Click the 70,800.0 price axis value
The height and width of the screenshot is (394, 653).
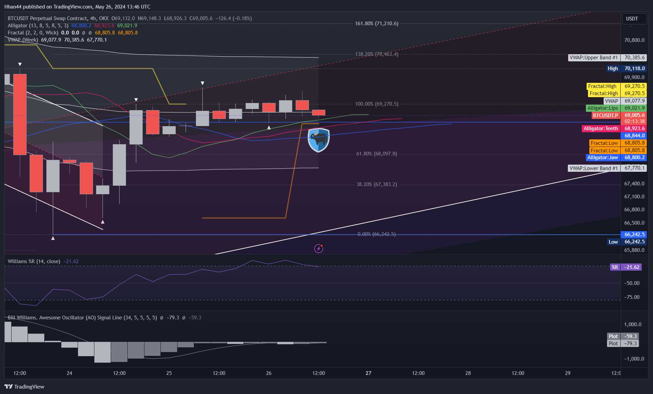tap(634, 40)
